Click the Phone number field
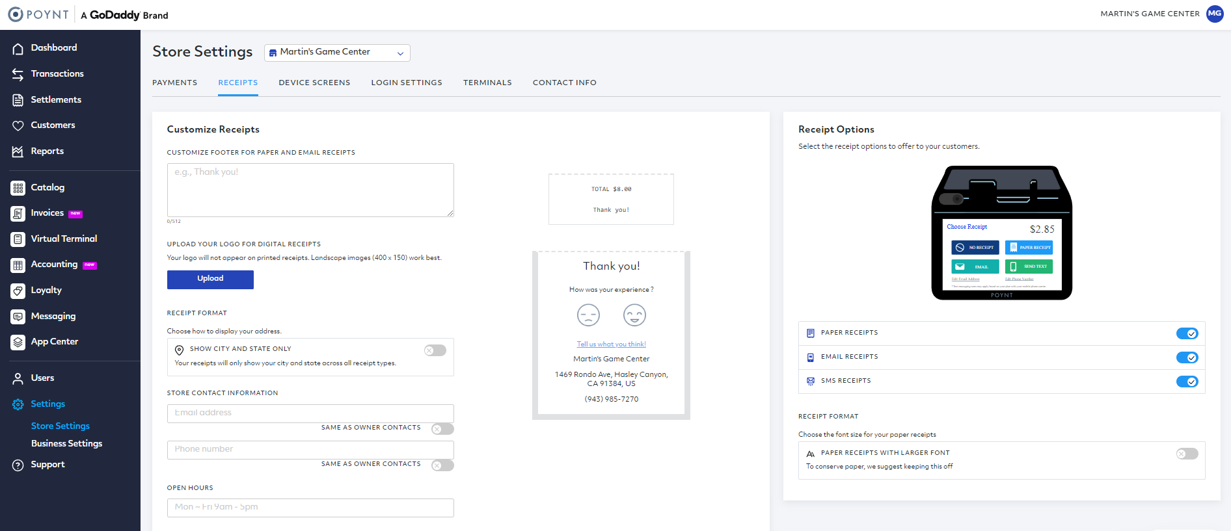The height and width of the screenshot is (531, 1231). [x=310, y=450]
